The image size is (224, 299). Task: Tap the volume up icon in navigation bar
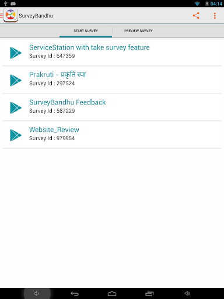coord(187,293)
